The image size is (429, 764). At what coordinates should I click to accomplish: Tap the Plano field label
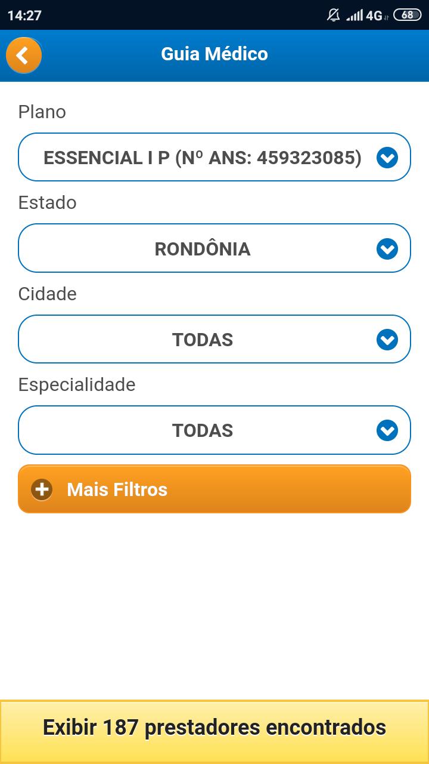(42, 112)
